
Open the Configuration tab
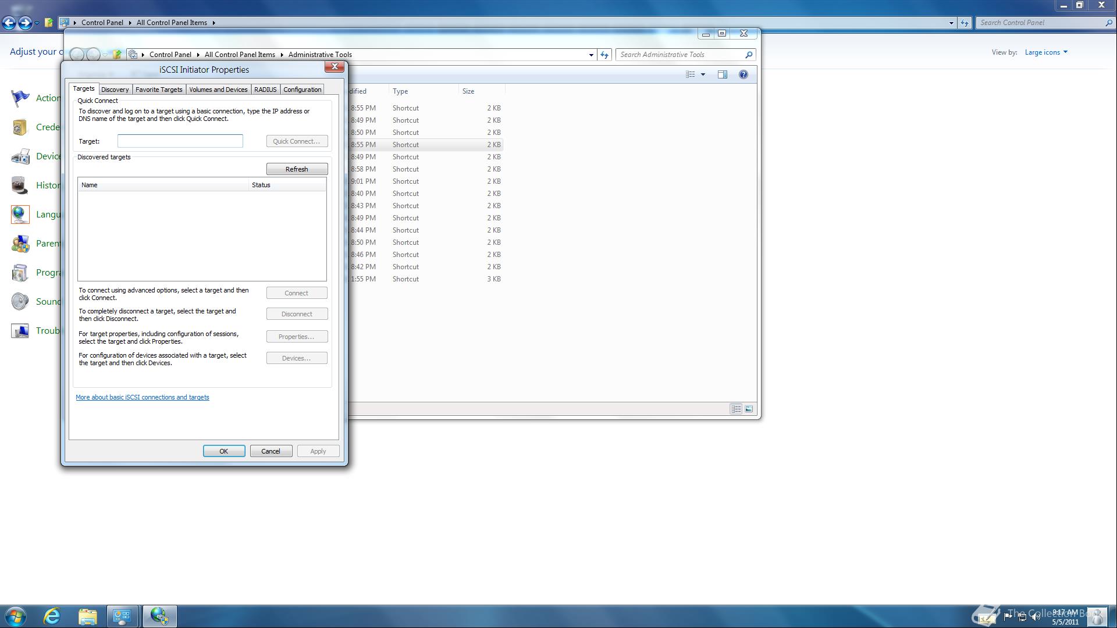pyautogui.click(x=302, y=90)
